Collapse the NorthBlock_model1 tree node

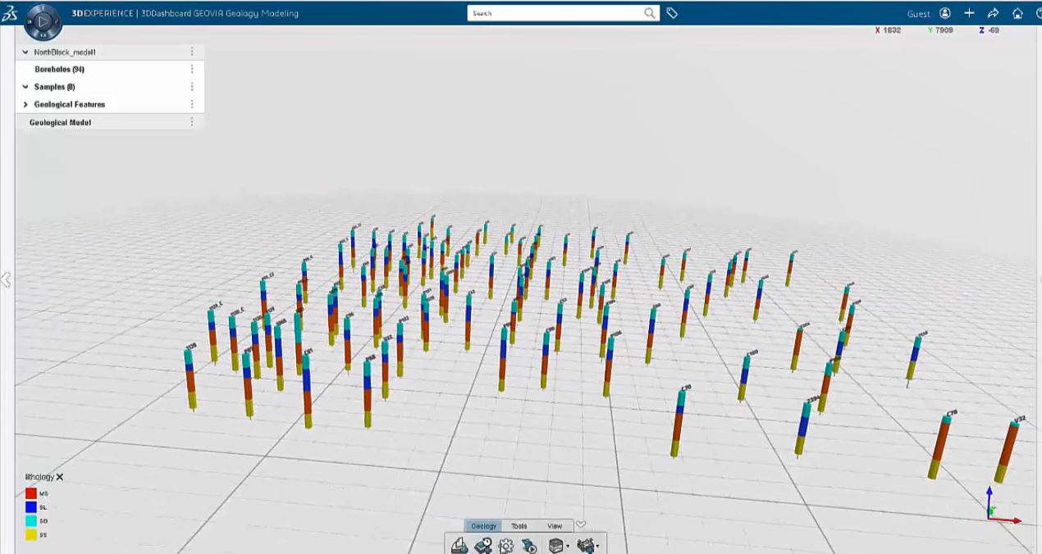[x=25, y=52]
